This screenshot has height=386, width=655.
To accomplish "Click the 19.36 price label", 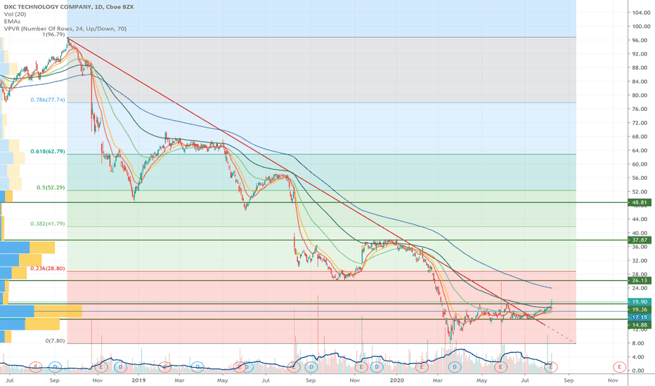I will click(639, 310).
